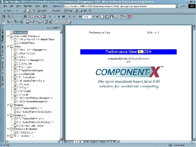The width and height of the screenshot is (196, 147).
Task: Click the Zoom In button after zoom field
Action: tap(97, 17)
